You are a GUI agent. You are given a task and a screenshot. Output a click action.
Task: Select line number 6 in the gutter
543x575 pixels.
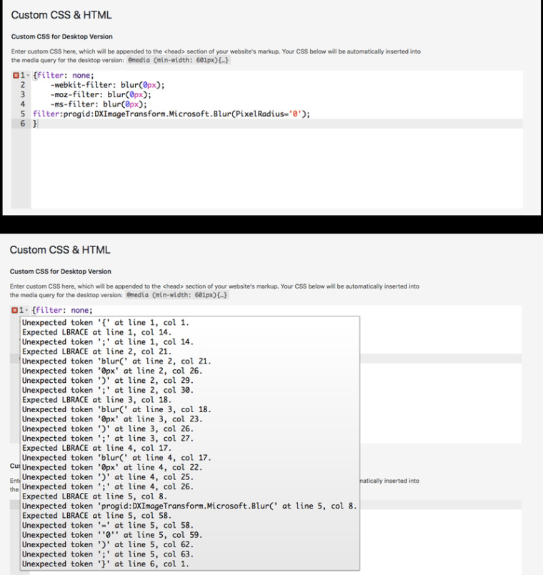coord(23,124)
